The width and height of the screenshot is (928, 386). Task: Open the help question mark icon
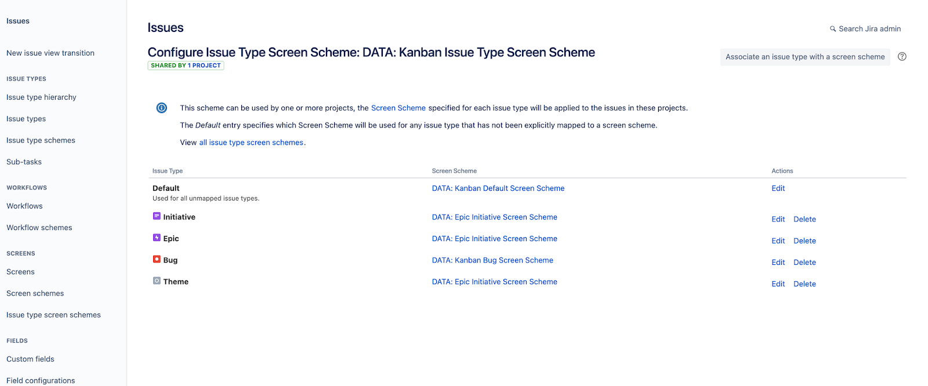[902, 56]
